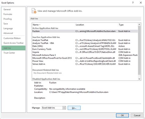Click the Go... button
The width and height of the screenshot is (145, 119).
(x=74, y=108)
